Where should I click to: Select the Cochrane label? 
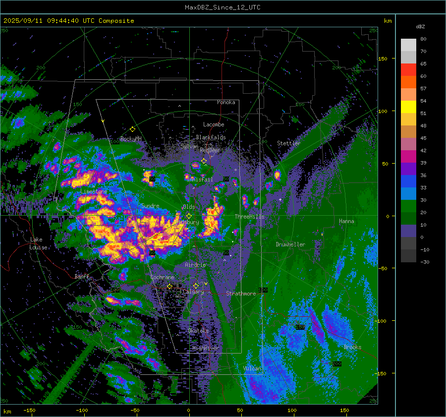coord(162,277)
